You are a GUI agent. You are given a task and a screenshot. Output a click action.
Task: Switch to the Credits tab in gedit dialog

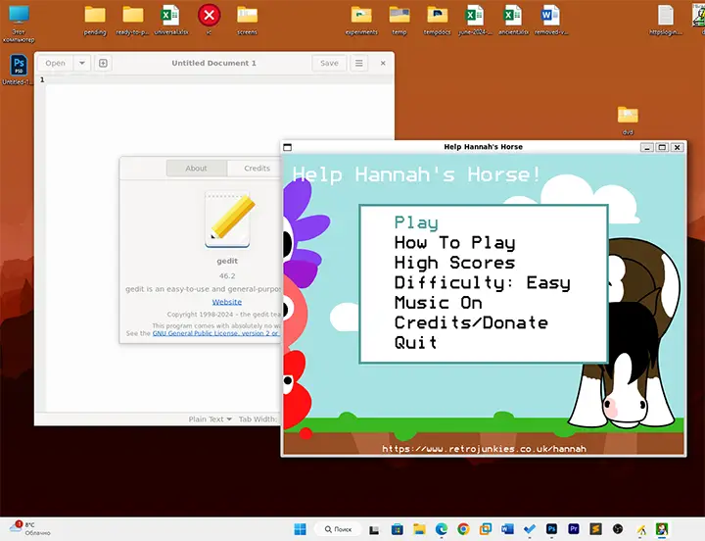pyautogui.click(x=255, y=168)
